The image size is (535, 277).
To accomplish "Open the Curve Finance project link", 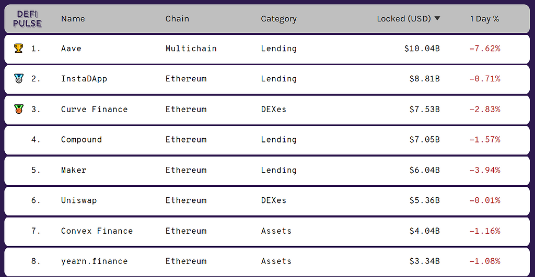I will [x=94, y=109].
